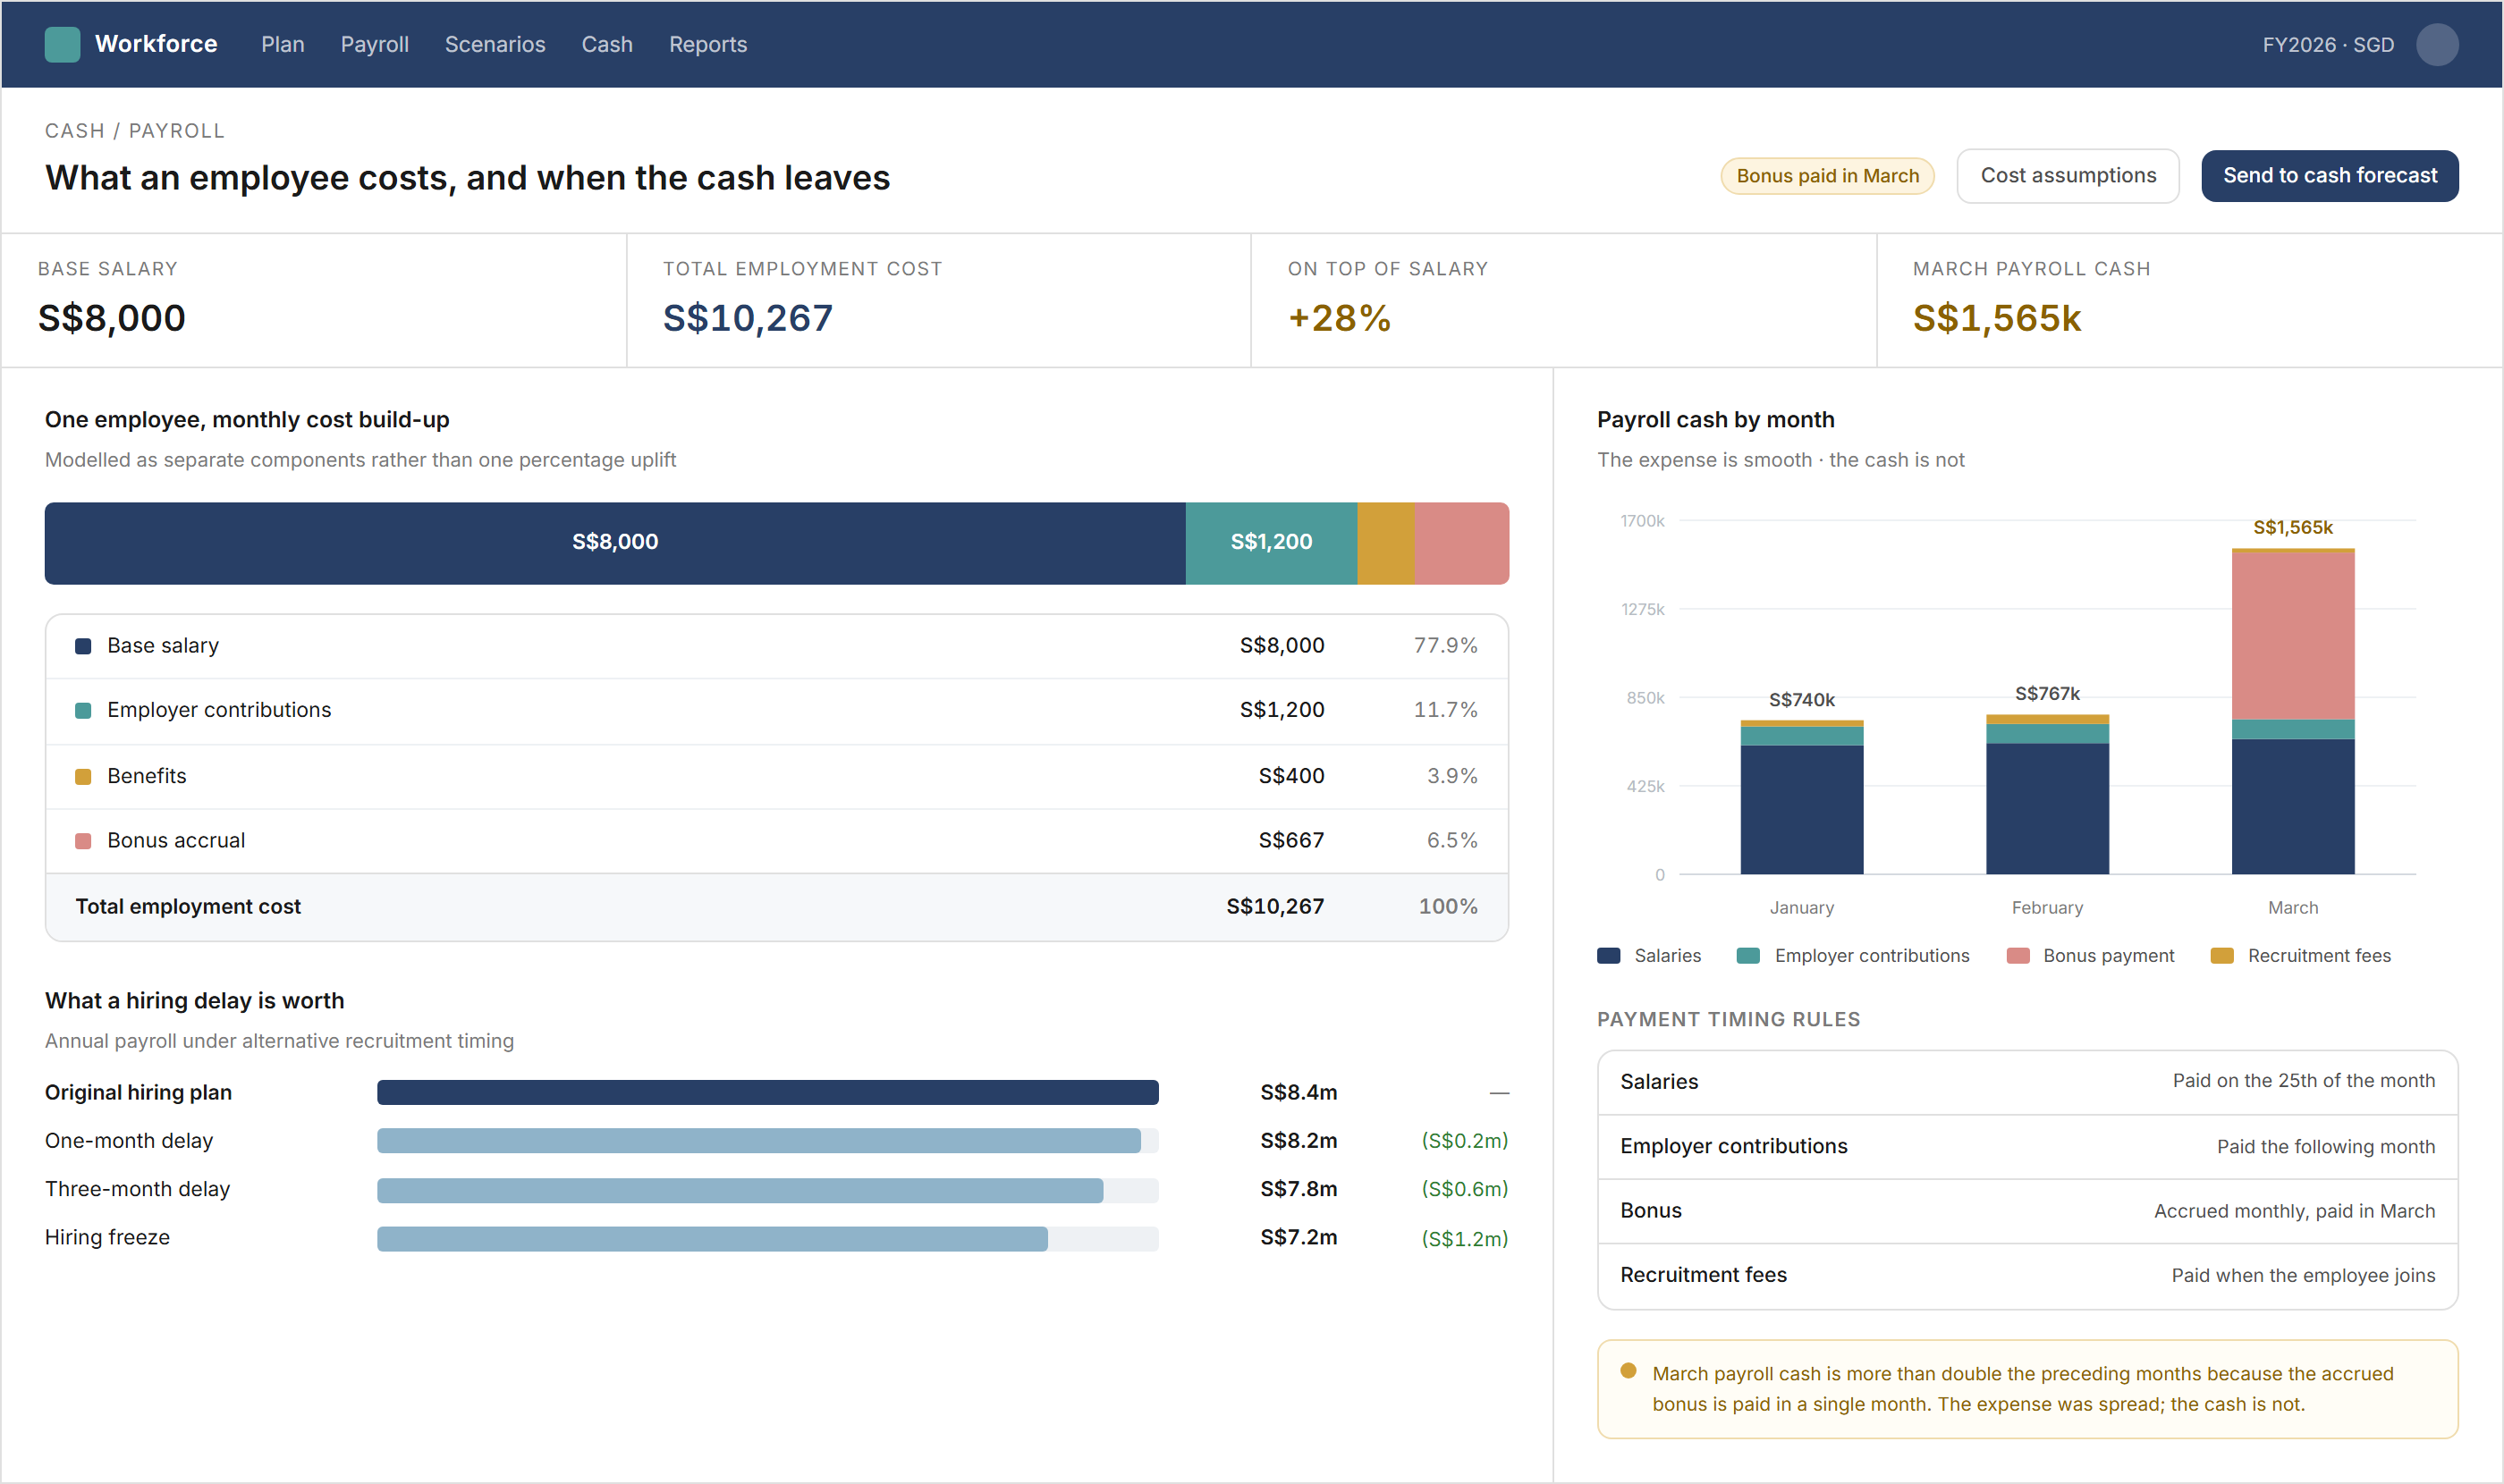
Task: Click the gold benefits segment of the cost bar
Action: click(1384, 543)
